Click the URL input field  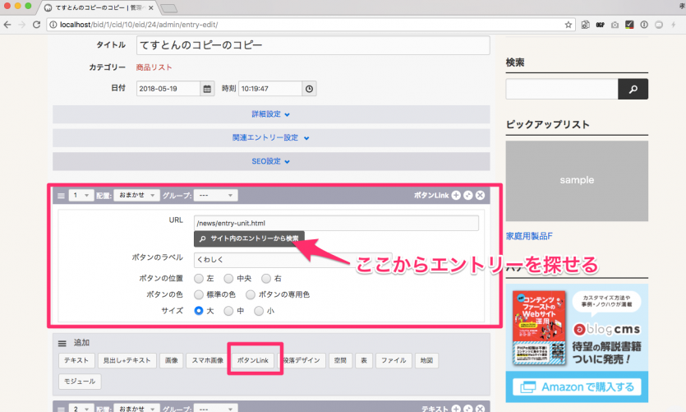pyautogui.click(x=335, y=223)
